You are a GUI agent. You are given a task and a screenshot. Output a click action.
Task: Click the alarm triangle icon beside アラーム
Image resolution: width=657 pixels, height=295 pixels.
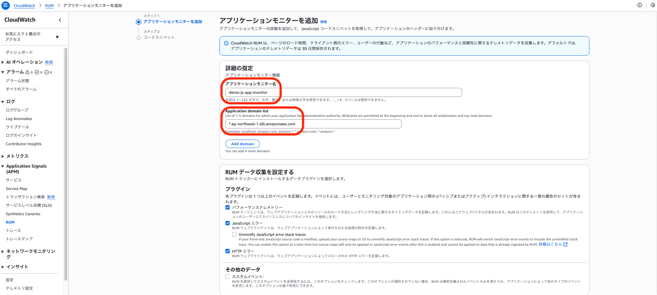click(27, 72)
